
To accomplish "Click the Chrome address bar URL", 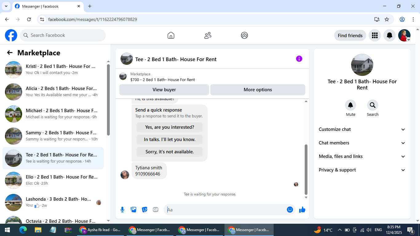I will (93, 19).
